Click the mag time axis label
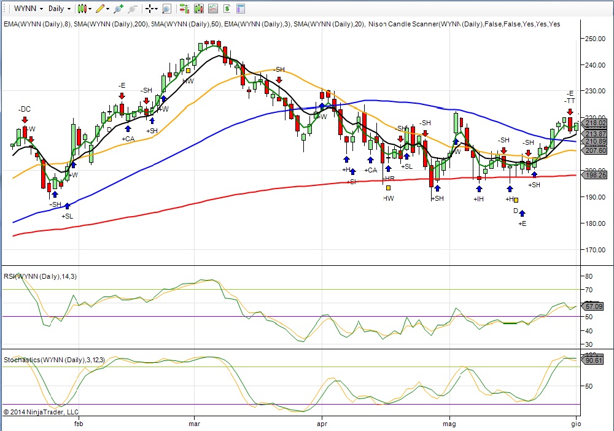This screenshot has width=614, height=431. pyautogui.click(x=449, y=424)
